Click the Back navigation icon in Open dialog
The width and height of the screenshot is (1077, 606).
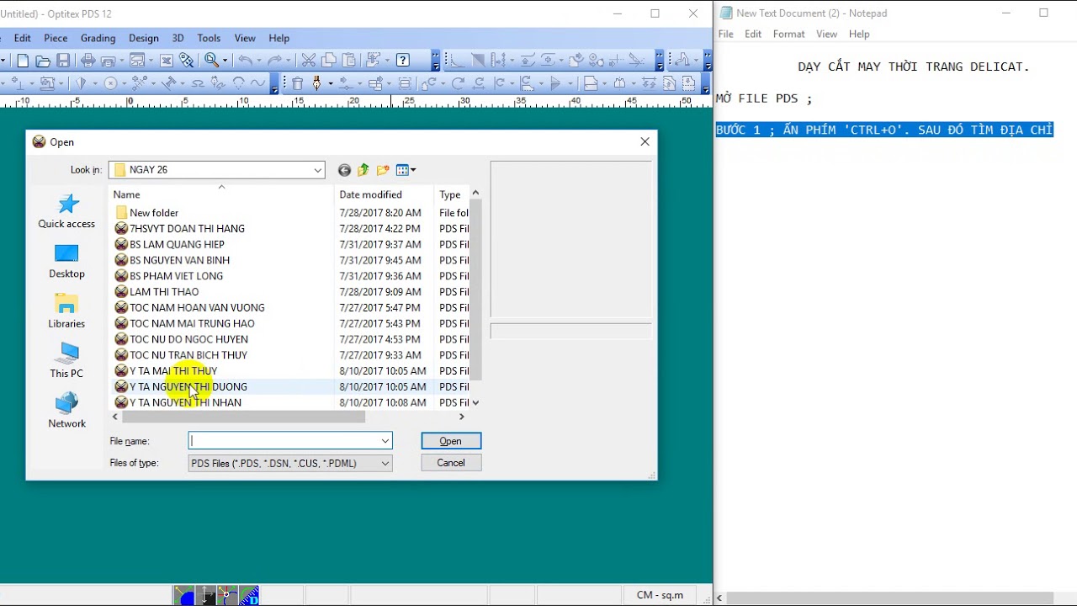(x=344, y=169)
